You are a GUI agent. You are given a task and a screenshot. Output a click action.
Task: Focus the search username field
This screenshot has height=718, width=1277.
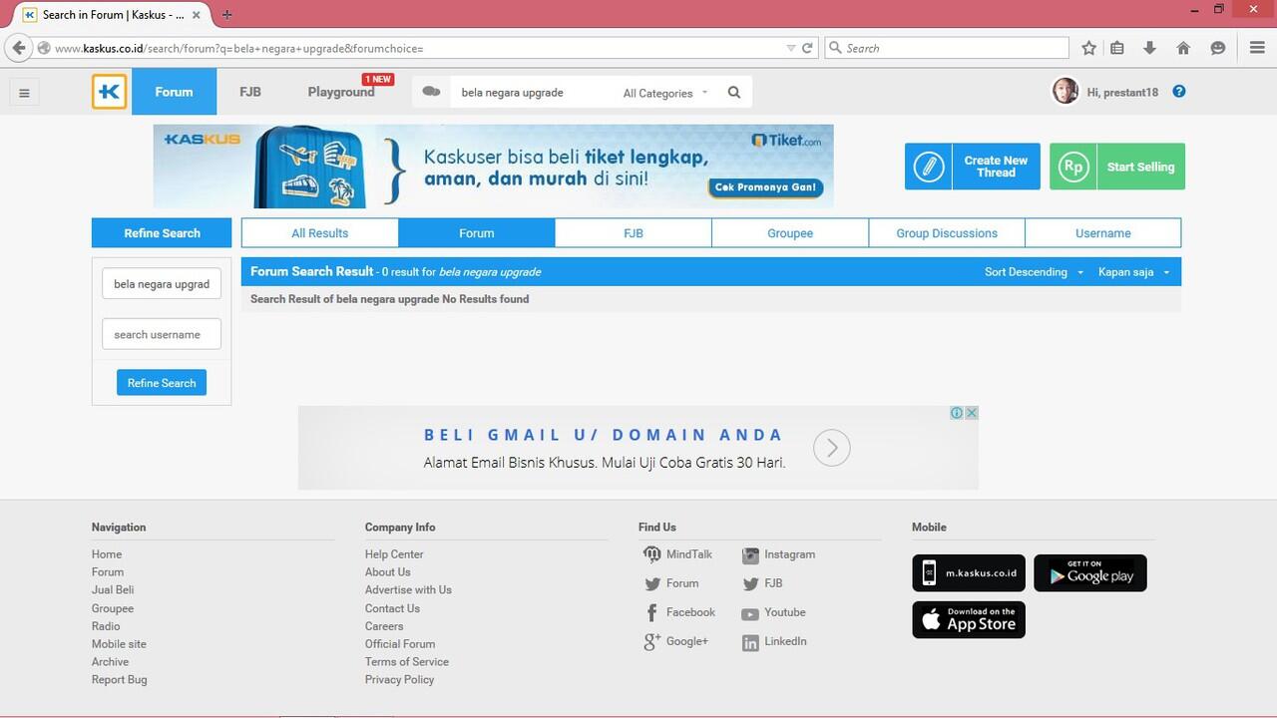[x=162, y=334]
